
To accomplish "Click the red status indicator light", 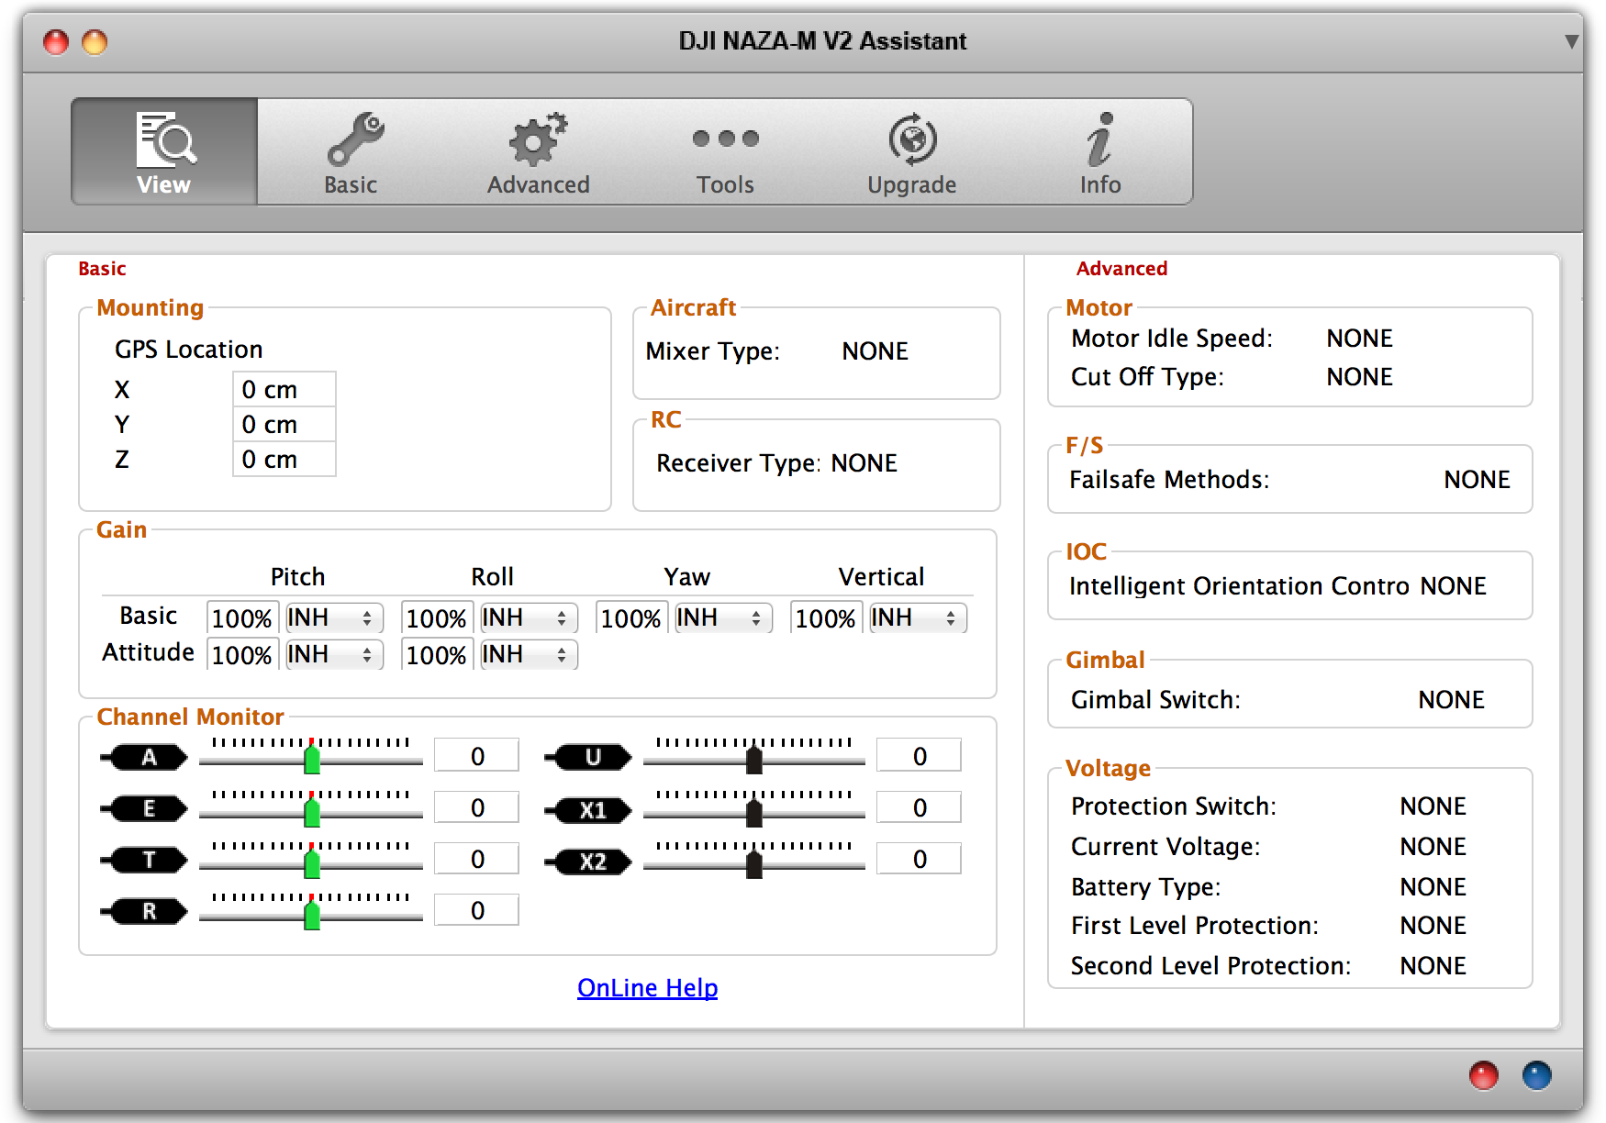I will 1483,1074.
